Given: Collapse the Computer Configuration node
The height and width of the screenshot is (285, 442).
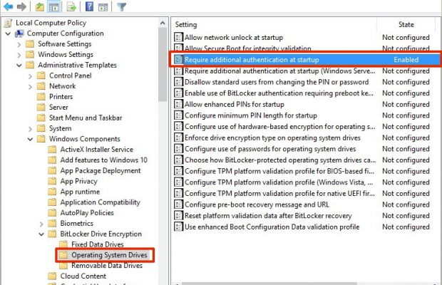Looking at the screenshot, I should (x=9, y=33).
